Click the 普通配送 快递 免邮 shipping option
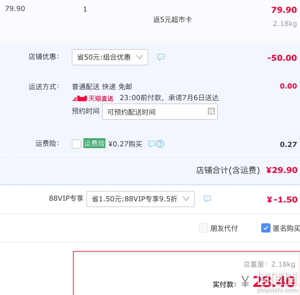Screen dimensions: 300x295 pos(102,87)
